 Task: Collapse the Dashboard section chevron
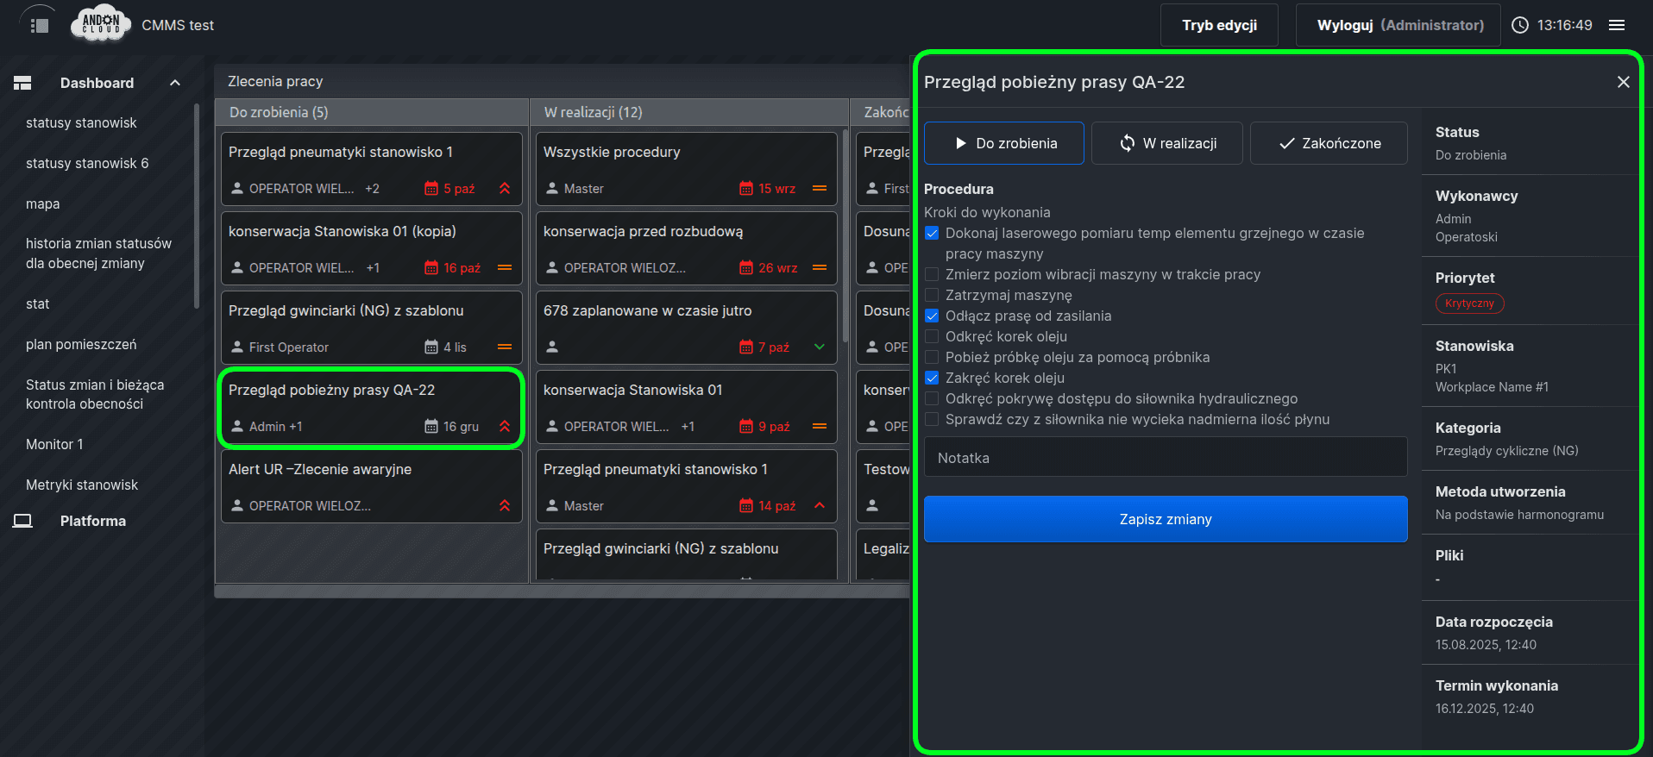[x=175, y=83]
